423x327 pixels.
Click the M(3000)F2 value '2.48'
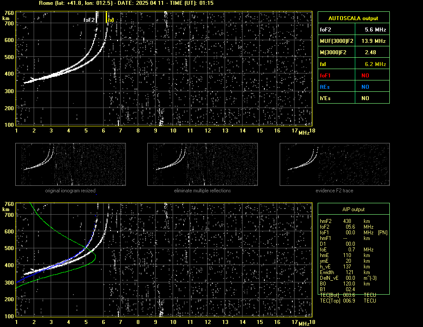click(x=371, y=52)
